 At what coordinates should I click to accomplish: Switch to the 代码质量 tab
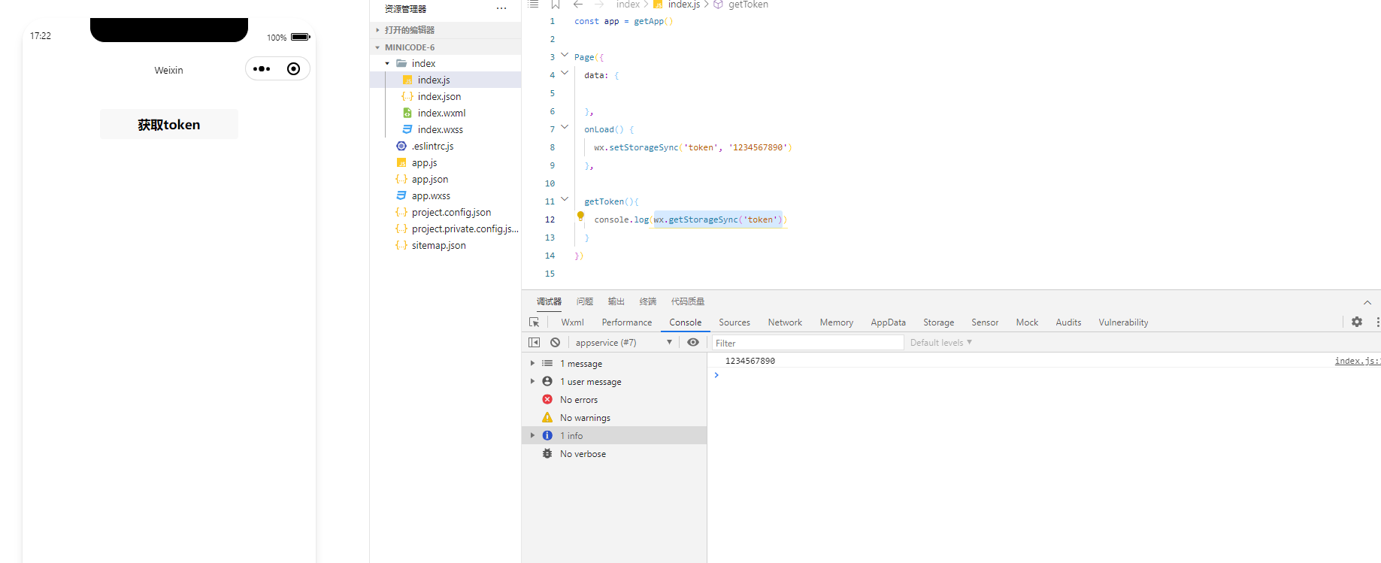(688, 301)
